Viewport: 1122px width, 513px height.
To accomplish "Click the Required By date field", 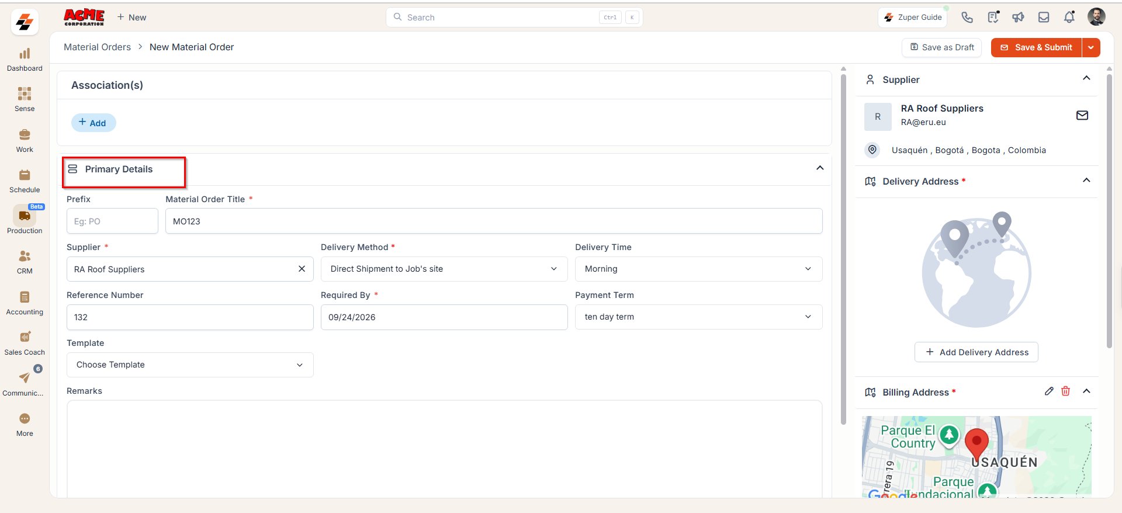I will [x=444, y=317].
